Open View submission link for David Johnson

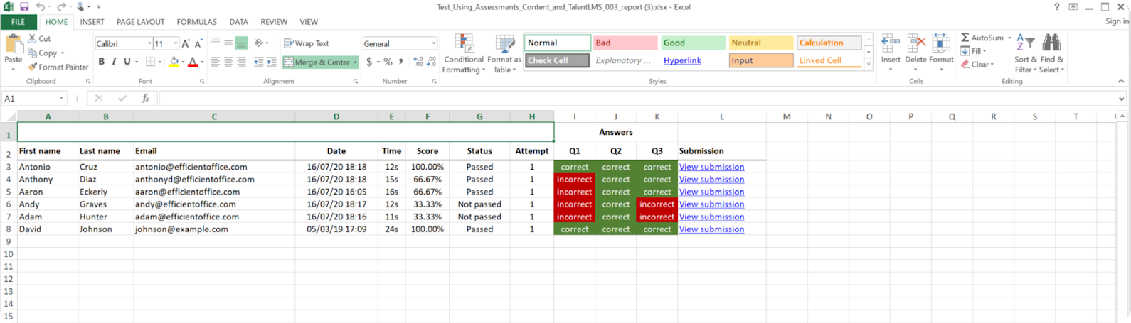pos(711,229)
